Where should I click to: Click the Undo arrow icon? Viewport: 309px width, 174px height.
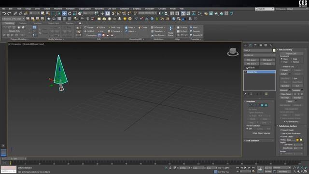4,14
